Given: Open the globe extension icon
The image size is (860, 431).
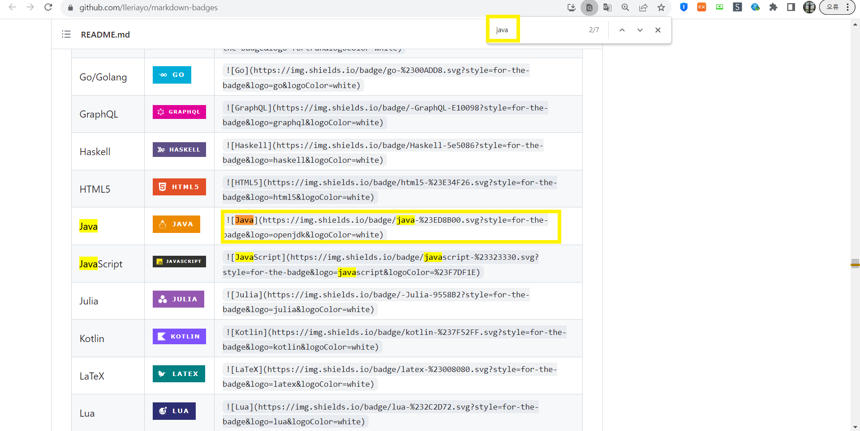Looking at the screenshot, I should pos(755,7).
